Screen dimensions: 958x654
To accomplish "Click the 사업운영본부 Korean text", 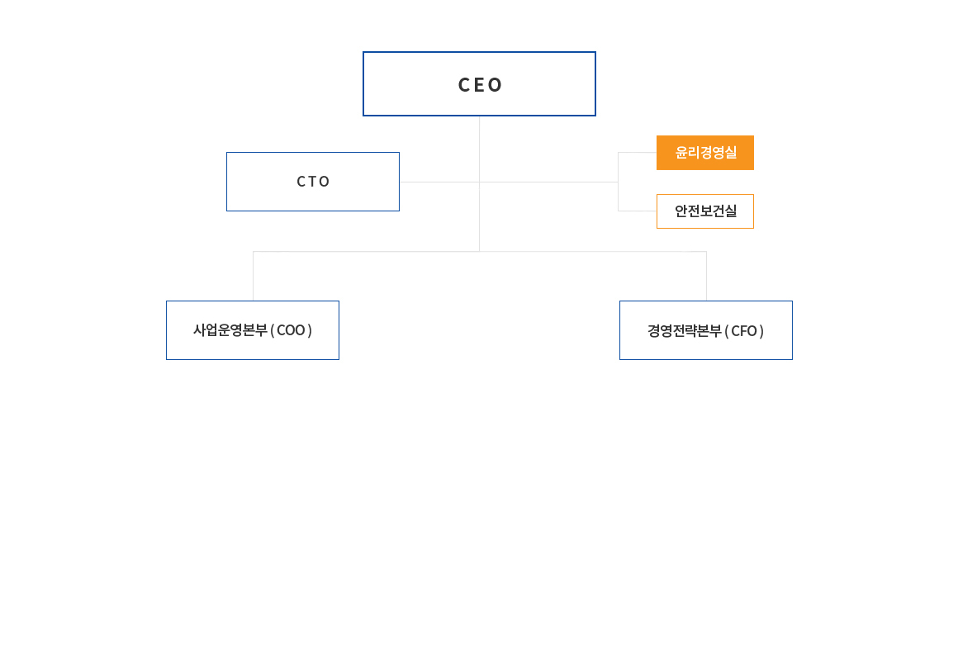I will coord(230,330).
